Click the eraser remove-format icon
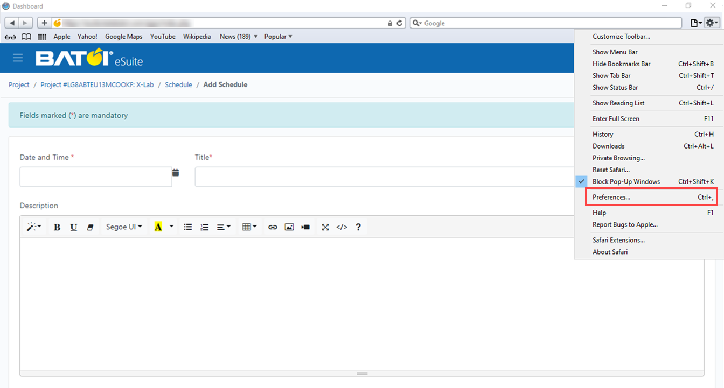The height and width of the screenshot is (388, 724). coord(90,227)
